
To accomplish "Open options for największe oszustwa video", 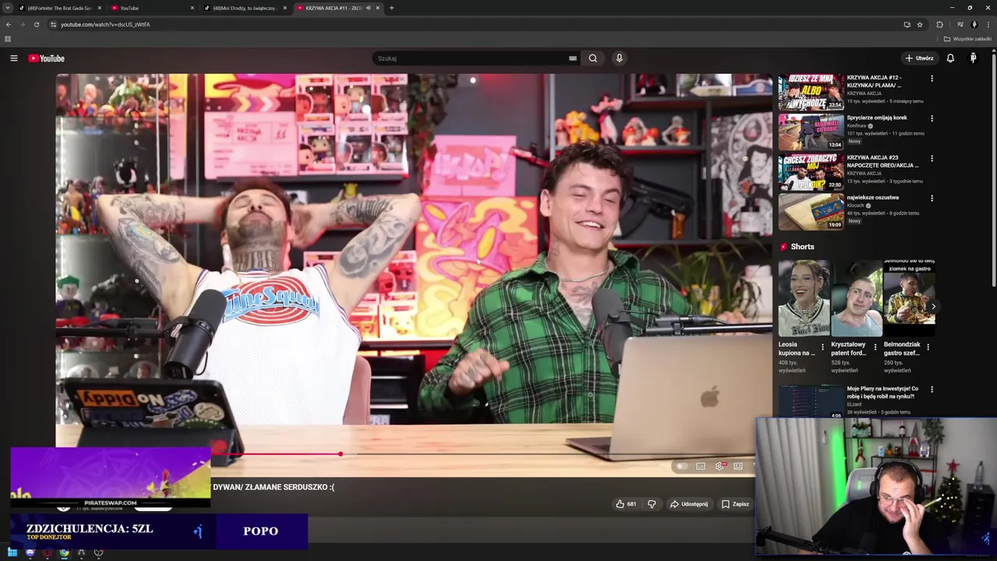I will tap(932, 198).
